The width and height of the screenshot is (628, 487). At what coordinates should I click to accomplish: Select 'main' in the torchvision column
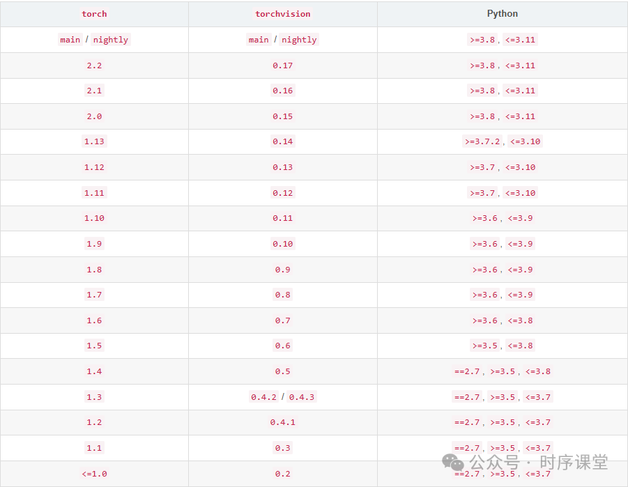(x=259, y=40)
